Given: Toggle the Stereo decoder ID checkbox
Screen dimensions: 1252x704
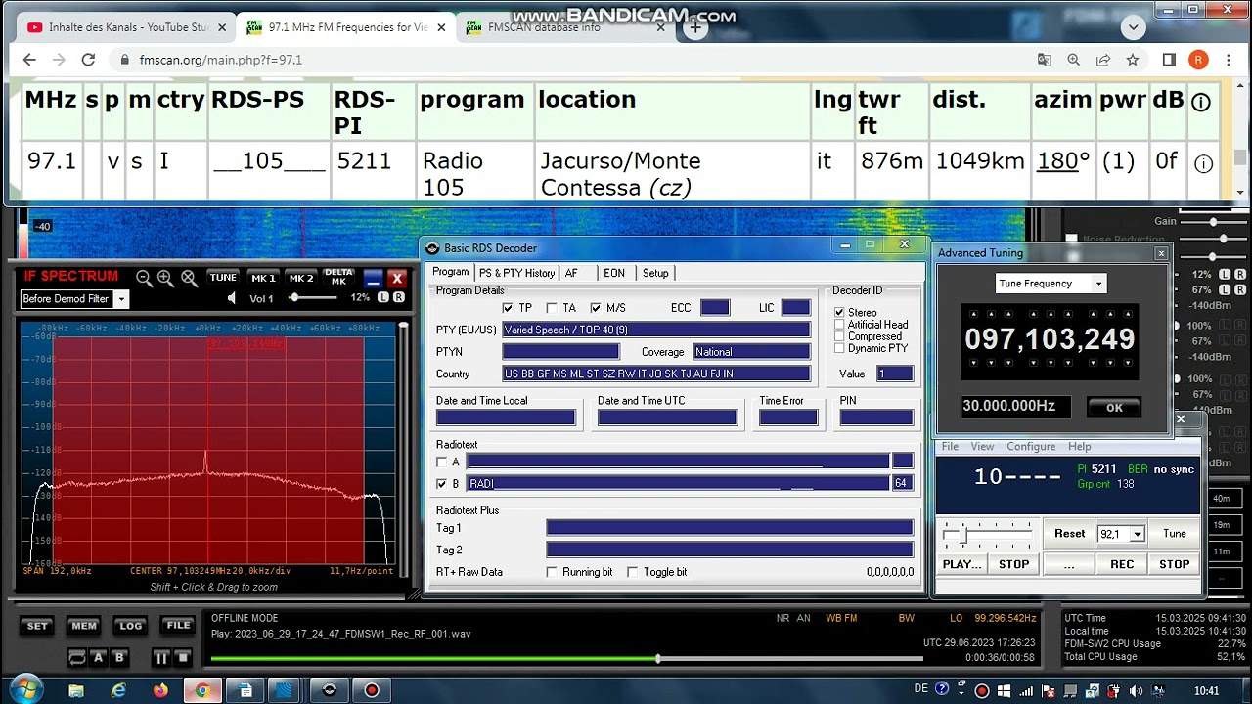Looking at the screenshot, I should click(839, 313).
